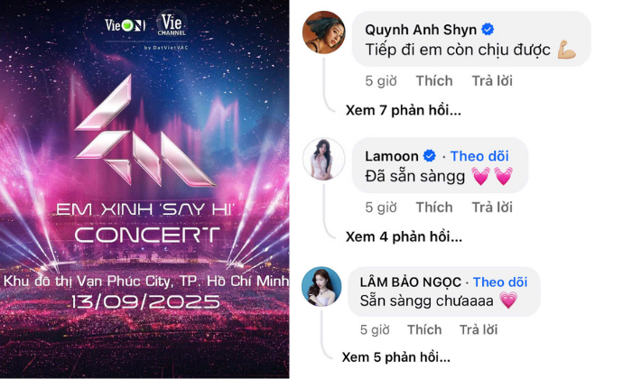Screen dimensions: 632x379
Task: Click the VieON logo on the poster
Action: (125, 25)
